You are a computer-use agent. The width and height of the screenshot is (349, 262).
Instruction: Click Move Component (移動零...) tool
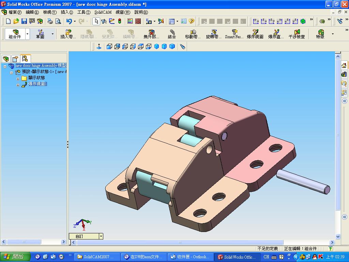point(193,34)
